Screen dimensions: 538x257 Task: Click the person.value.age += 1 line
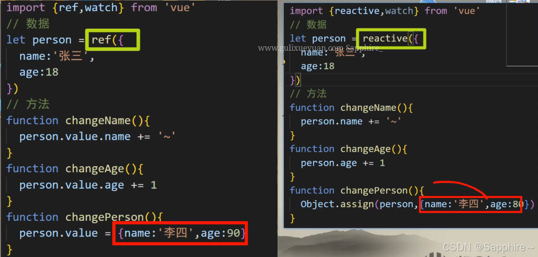88,185
